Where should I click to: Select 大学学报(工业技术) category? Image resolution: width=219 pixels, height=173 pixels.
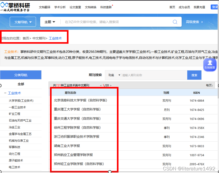tap(21, 101)
